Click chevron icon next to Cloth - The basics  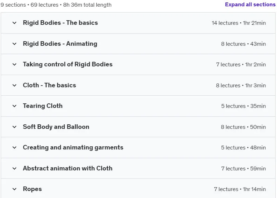pyautogui.click(x=14, y=85)
